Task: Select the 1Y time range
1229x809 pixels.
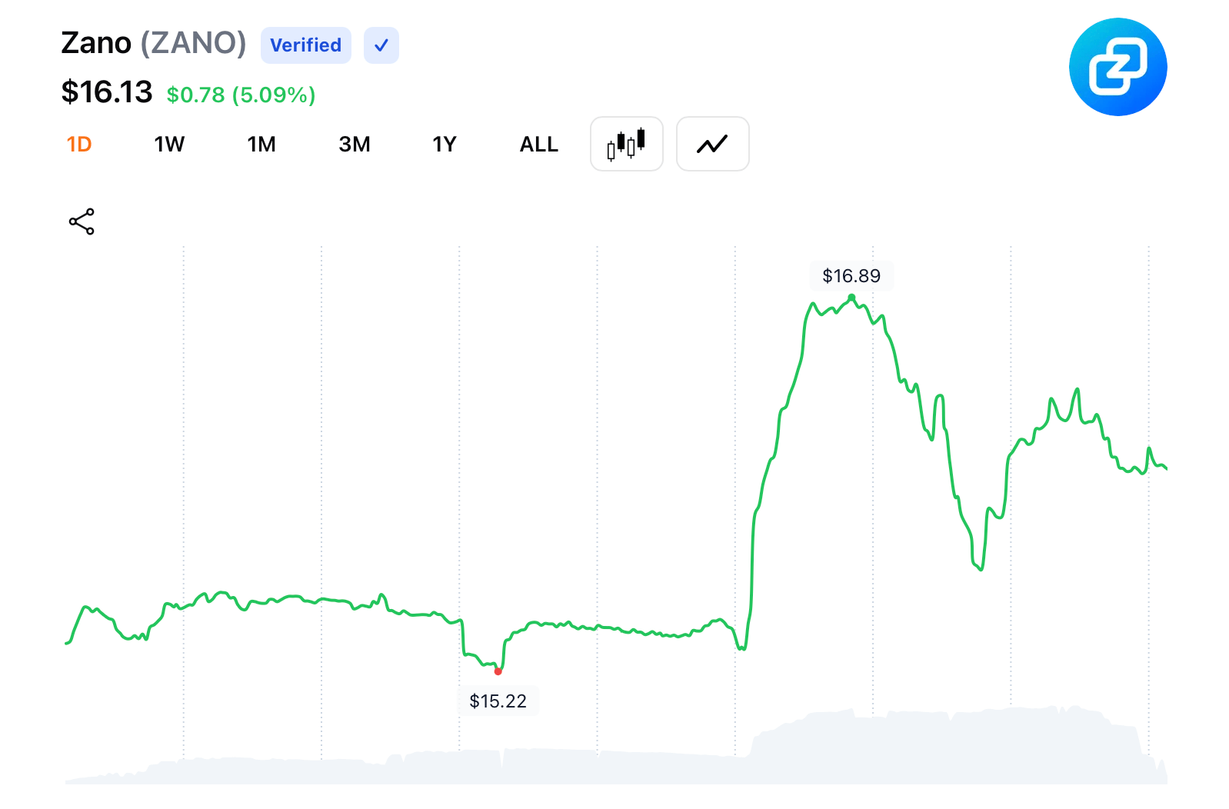Action: pyautogui.click(x=445, y=145)
